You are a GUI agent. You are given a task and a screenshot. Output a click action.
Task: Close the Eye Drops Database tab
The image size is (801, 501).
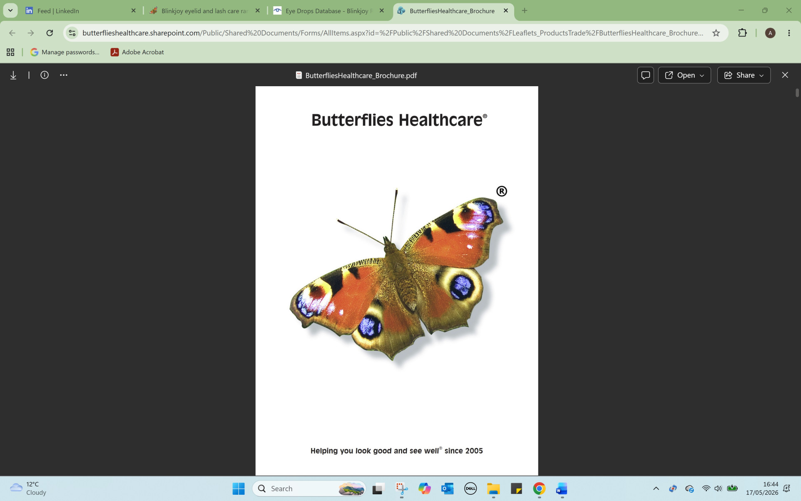pos(382,11)
